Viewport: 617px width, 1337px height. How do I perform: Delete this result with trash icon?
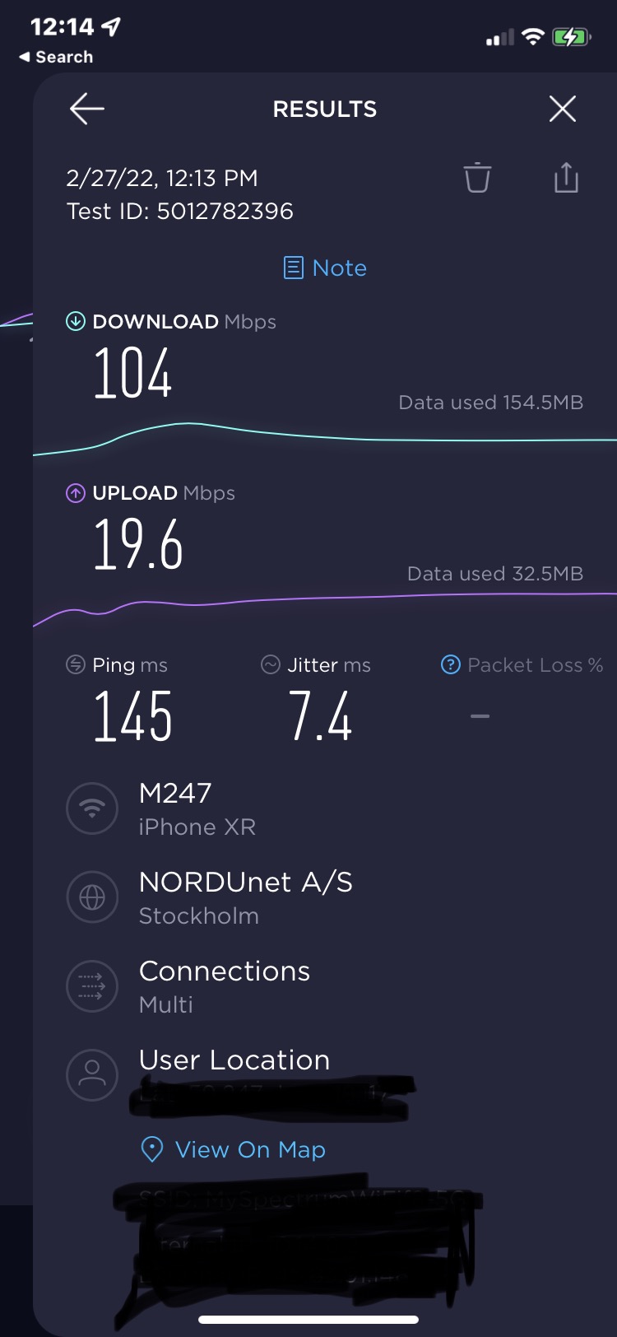(x=477, y=178)
